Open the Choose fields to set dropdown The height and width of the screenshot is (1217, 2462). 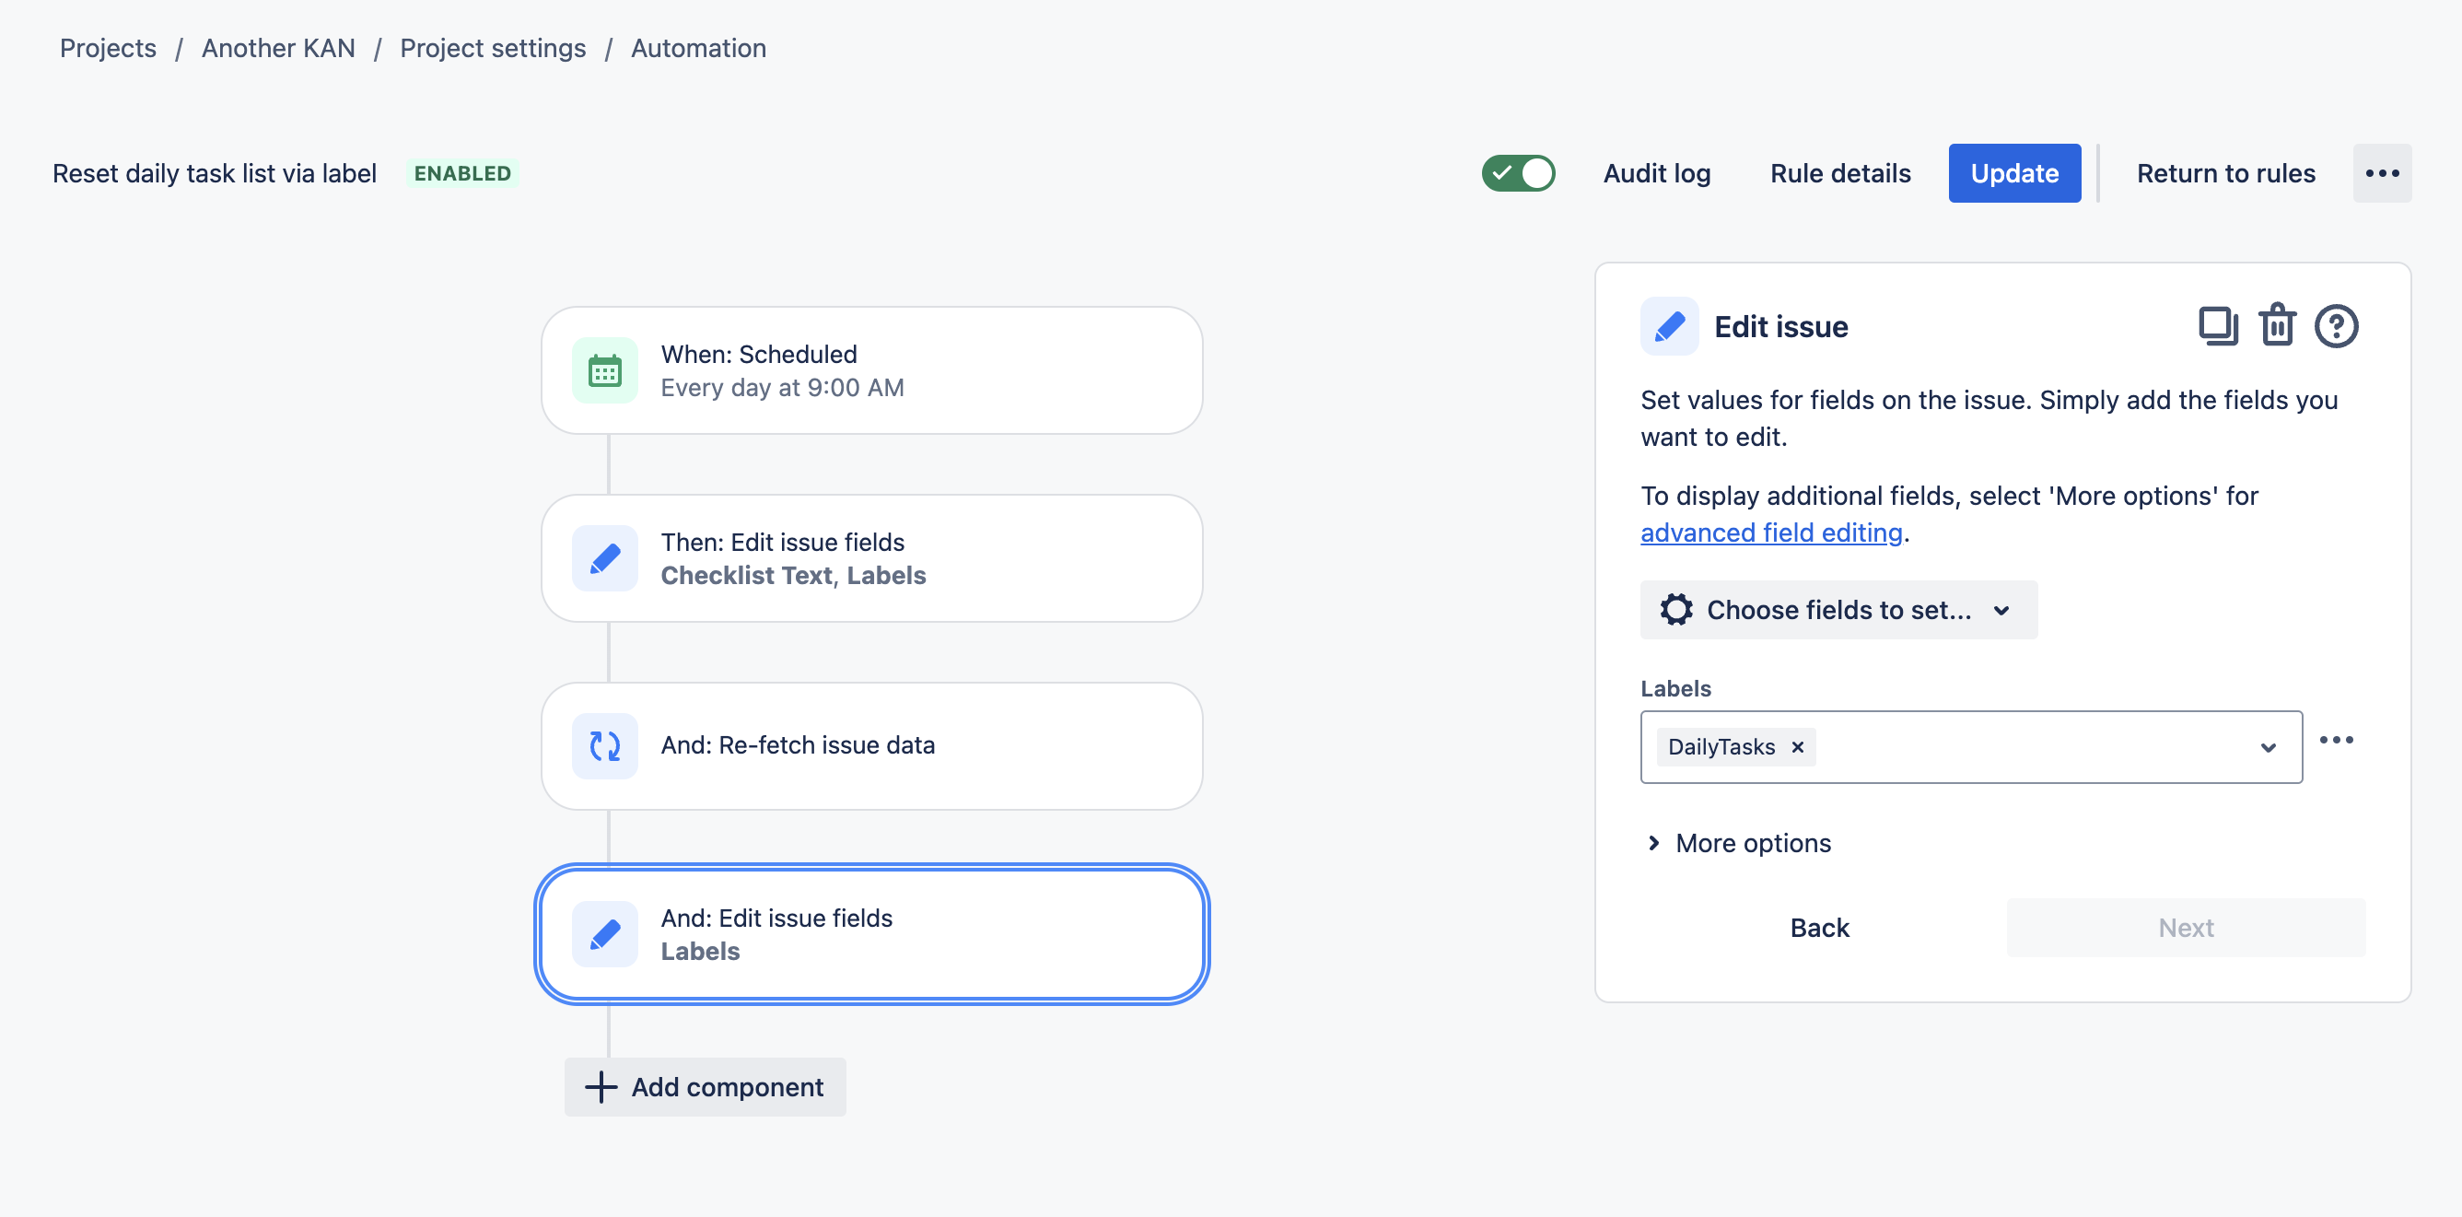(1838, 610)
